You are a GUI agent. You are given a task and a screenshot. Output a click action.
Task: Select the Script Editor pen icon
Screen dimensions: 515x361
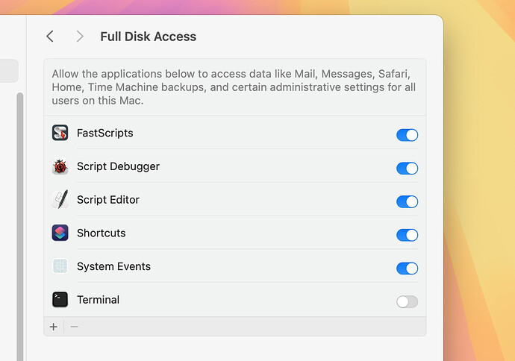click(x=60, y=200)
